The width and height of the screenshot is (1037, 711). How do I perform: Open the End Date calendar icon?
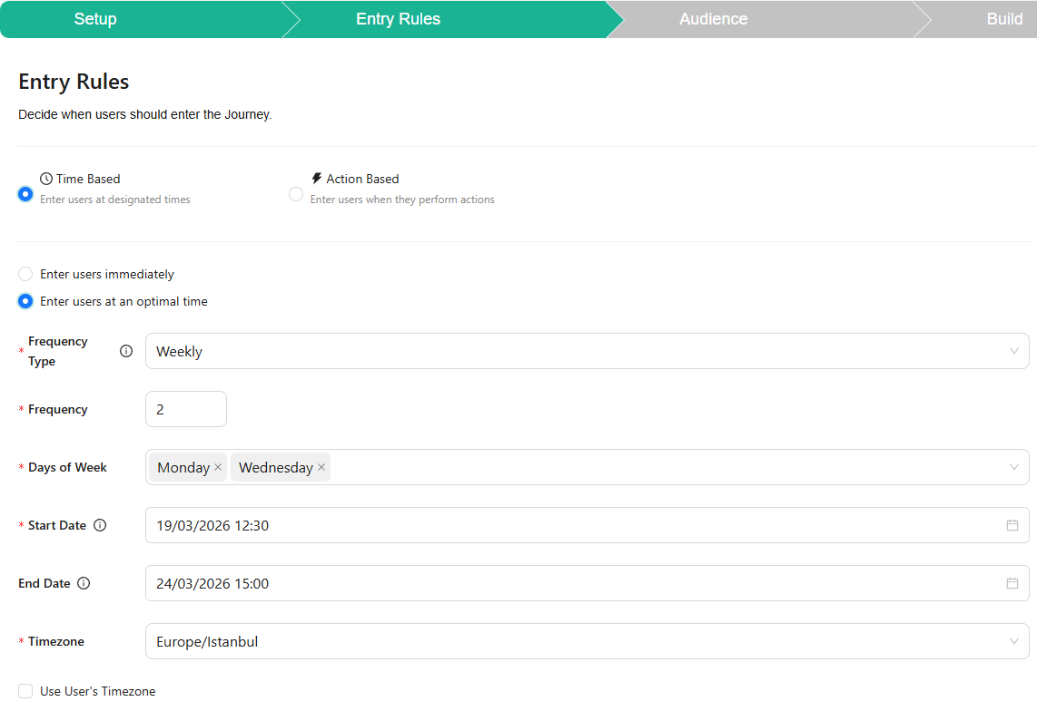(1012, 583)
